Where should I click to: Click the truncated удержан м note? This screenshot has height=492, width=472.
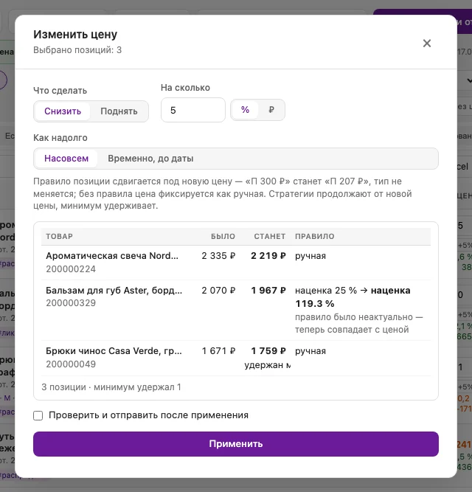(268, 365)
